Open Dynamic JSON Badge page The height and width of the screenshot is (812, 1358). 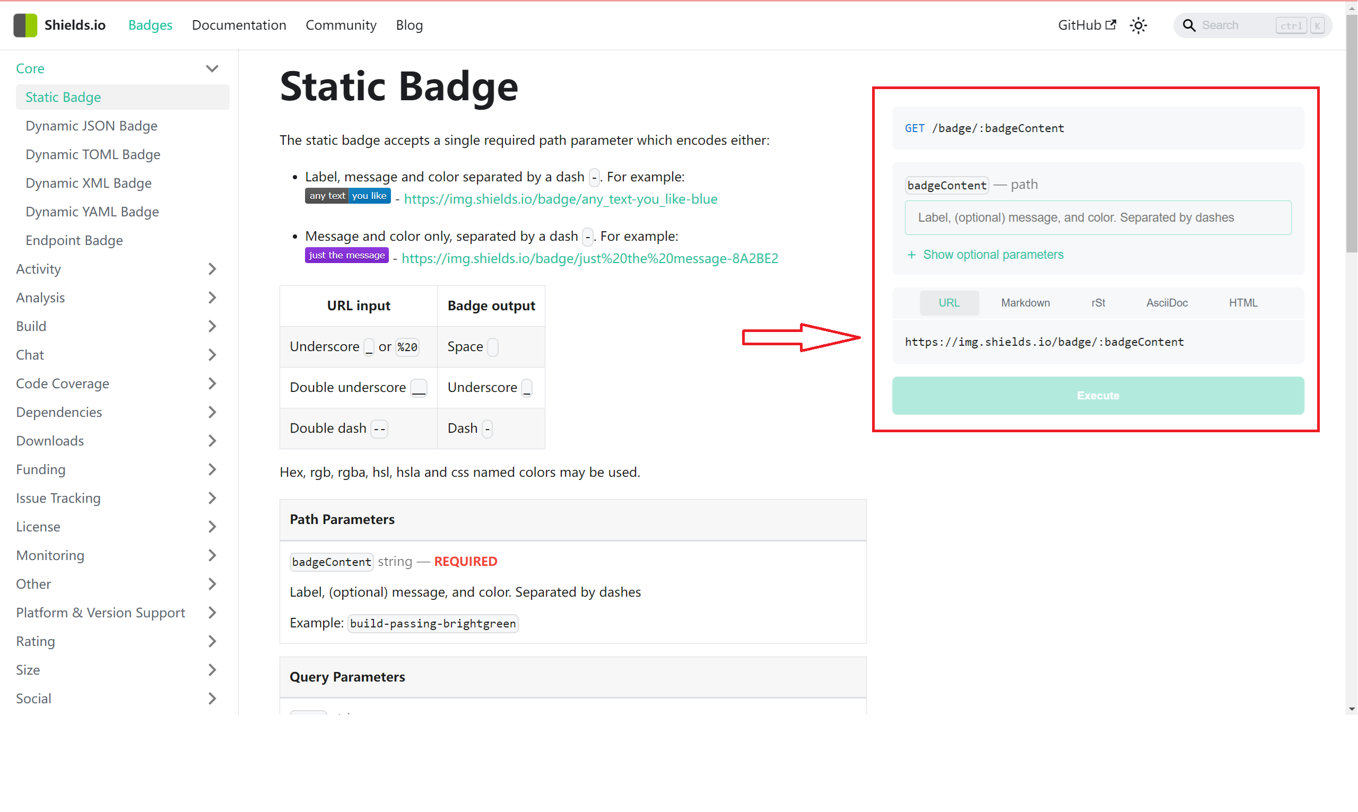point(91,126)
